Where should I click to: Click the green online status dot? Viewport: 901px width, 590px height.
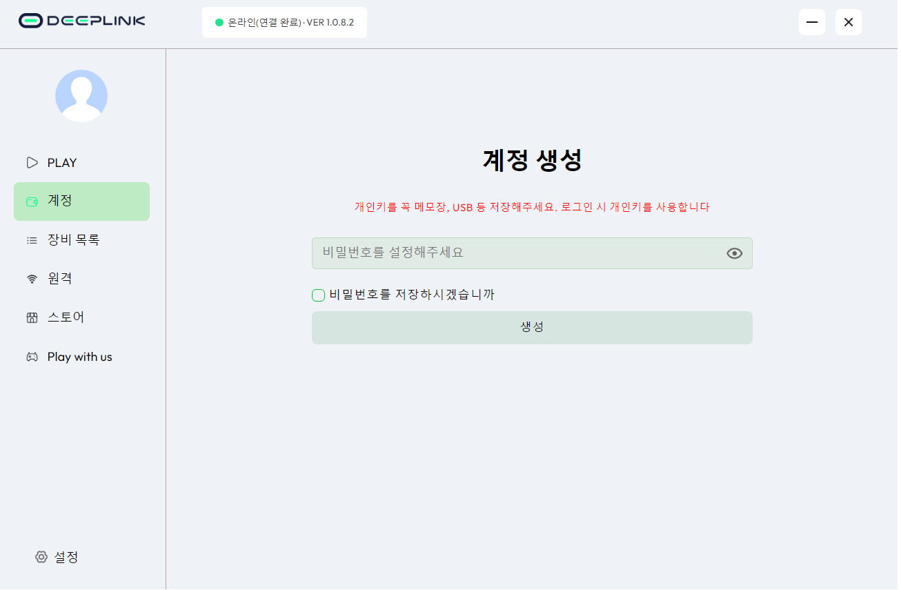(x=219, y=23)
